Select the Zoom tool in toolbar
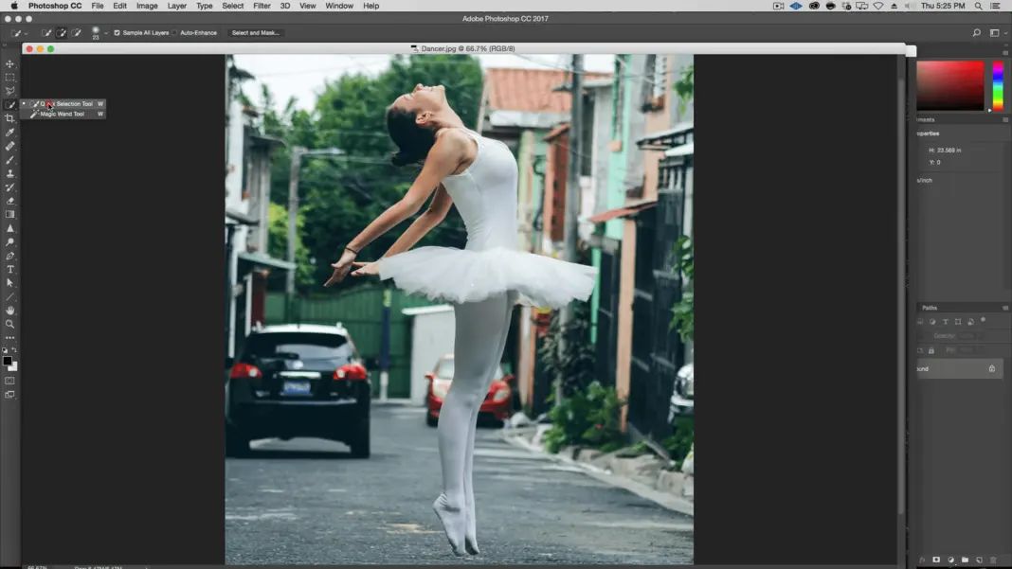1012x569 pixels. click(9, 324)
